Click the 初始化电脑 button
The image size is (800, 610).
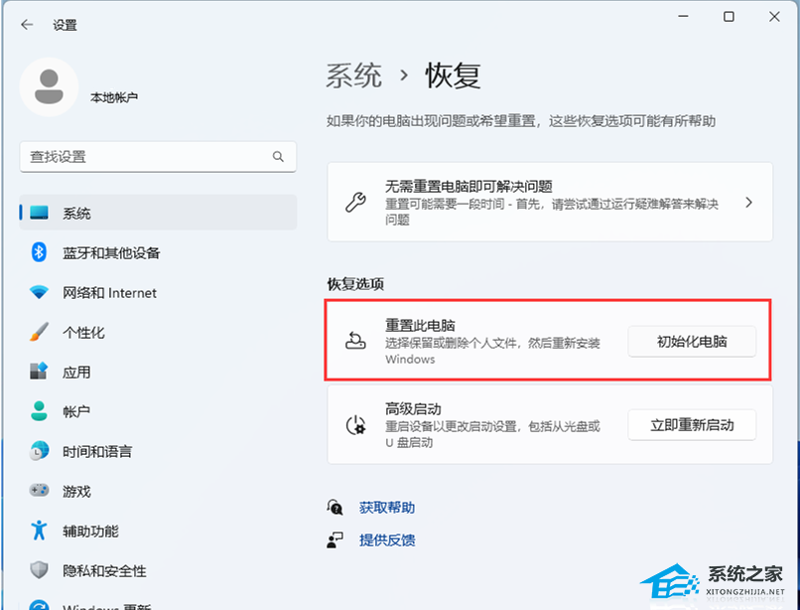point(692,342)
